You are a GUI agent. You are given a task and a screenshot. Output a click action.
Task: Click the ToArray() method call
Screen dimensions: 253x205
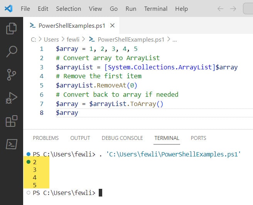(x=147, y=104)
